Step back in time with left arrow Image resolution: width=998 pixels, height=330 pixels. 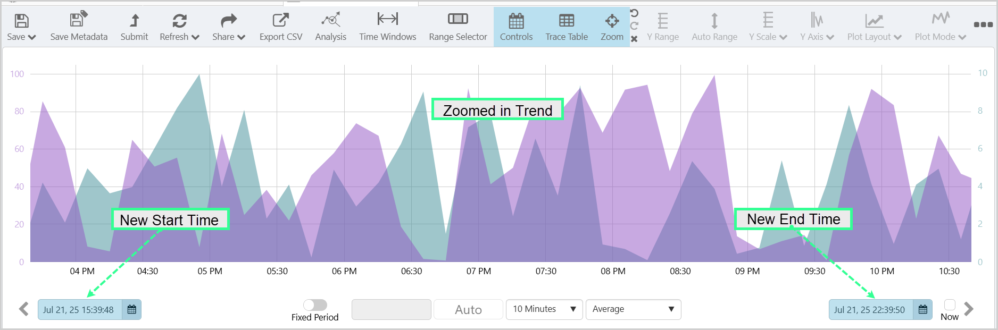point(23,309)
